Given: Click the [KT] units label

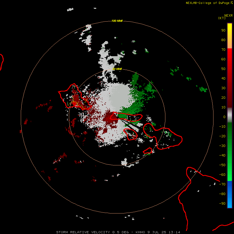Looking at the screenshot, I should tap(222, 18).
